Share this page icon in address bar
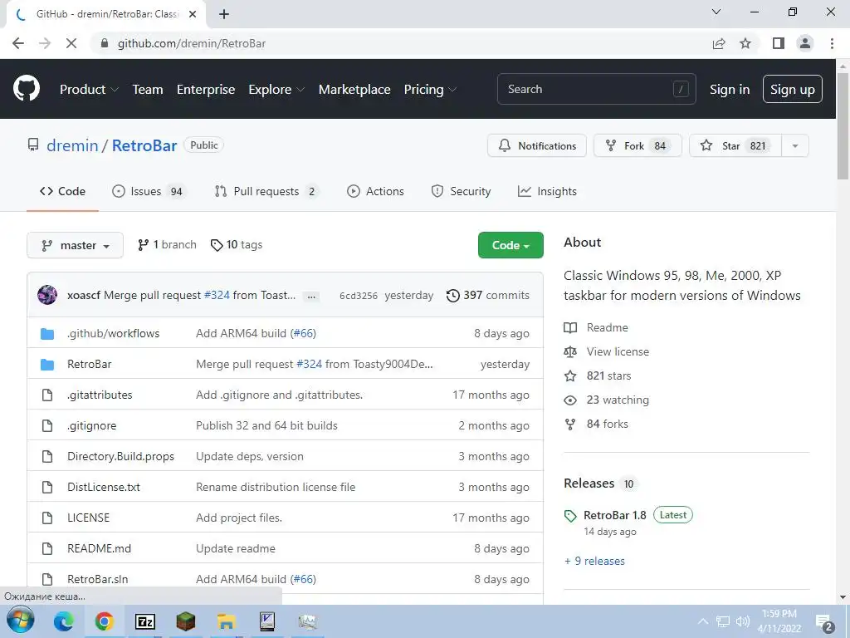Viewport: 850px width, 638px height. (x=719, y=43)
